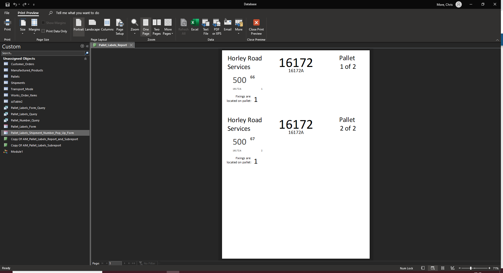The width and height of the screenshot is (503, 273).
Task: Export the report to Excel
Action: 195,25
